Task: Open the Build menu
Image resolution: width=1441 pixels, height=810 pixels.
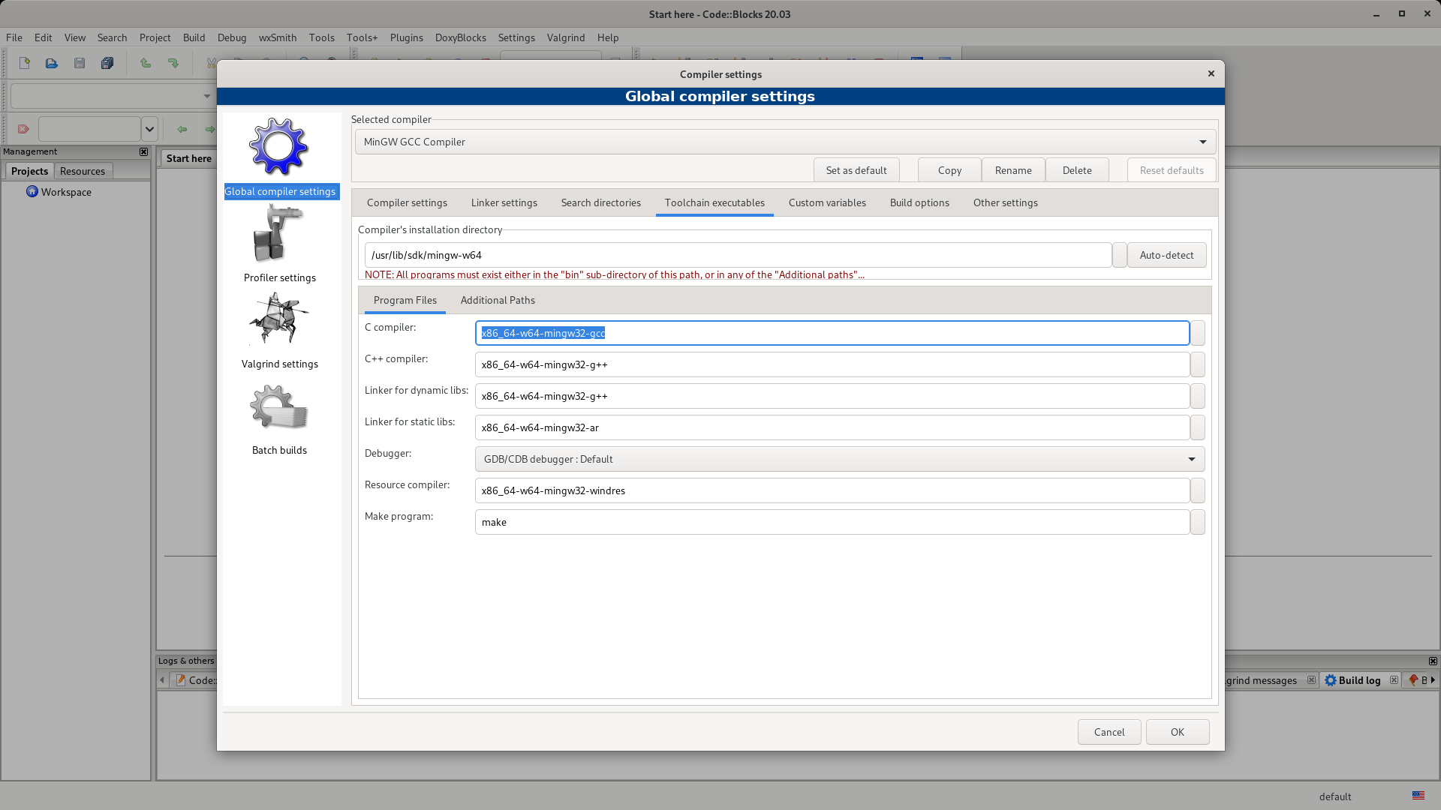Action: coord(194,37)
